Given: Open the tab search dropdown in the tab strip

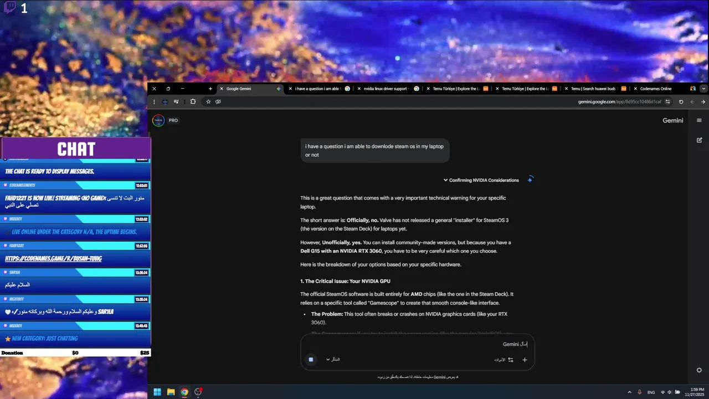Looking at the screenshot, I should pos(704,89).
